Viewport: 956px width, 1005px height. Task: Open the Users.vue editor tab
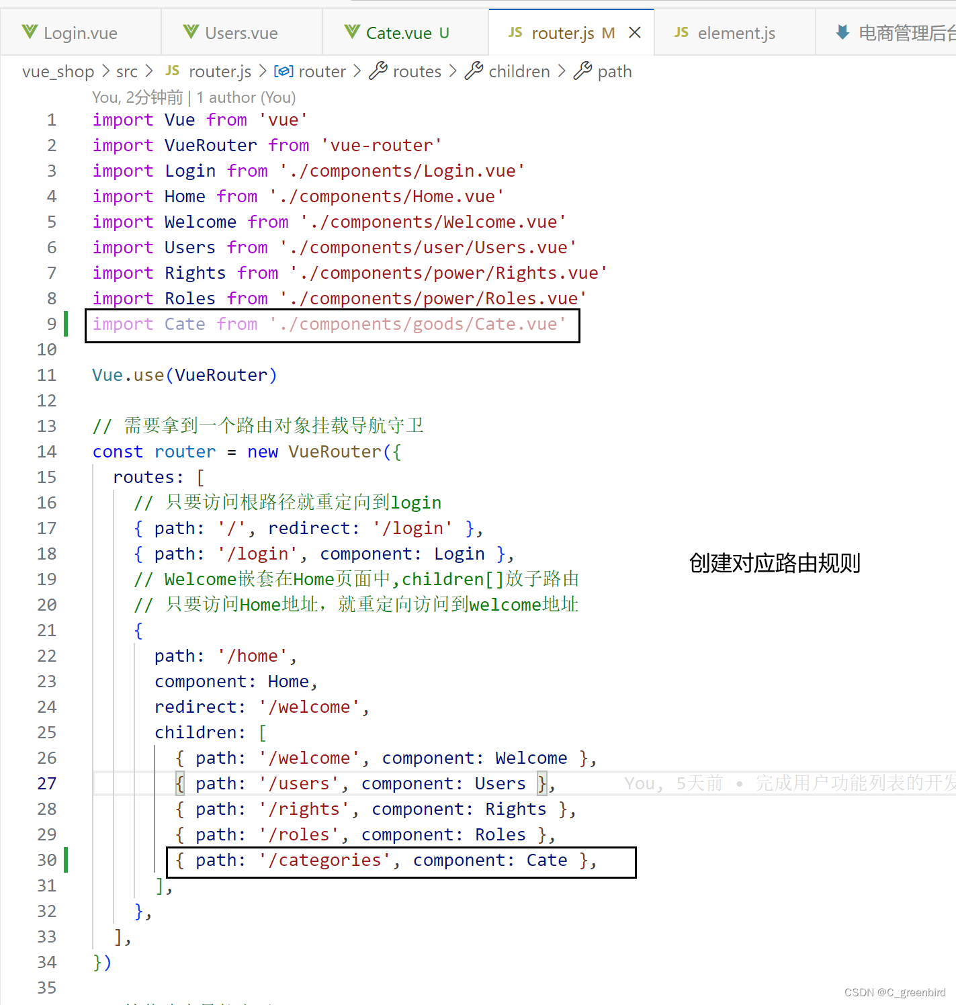click(242, 32)
